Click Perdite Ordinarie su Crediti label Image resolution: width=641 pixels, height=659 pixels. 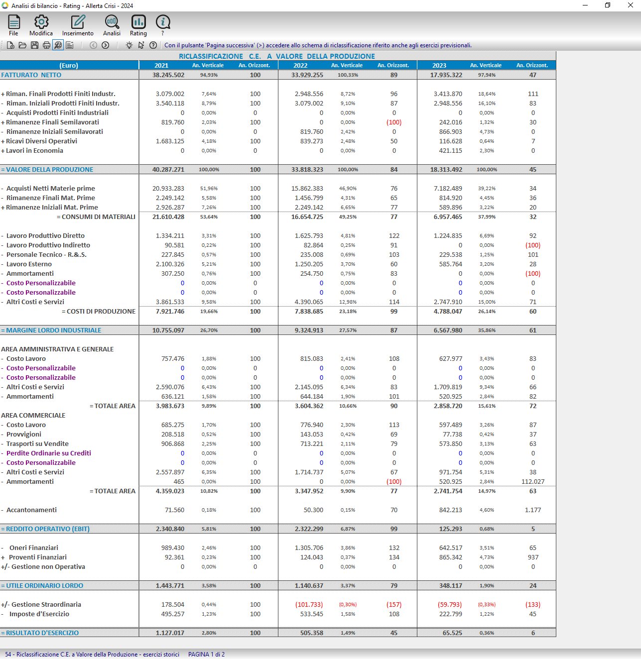[49, 453]
